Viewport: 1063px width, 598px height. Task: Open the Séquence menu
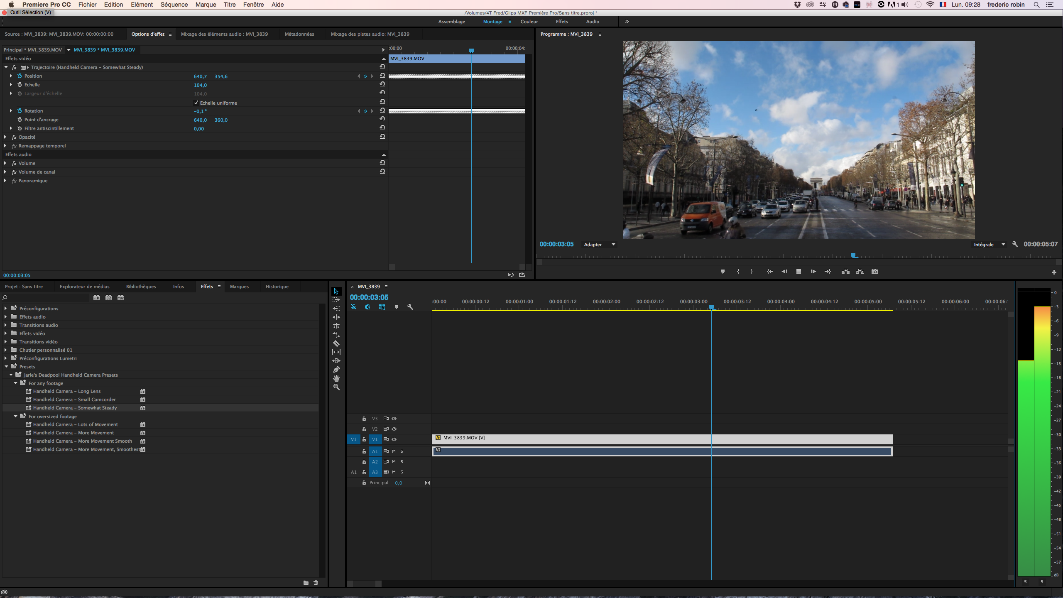(x=174, y=5)
